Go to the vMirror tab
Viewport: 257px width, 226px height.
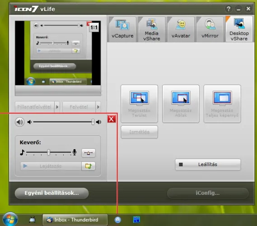(210, 29)
